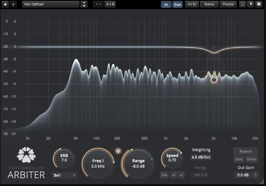Enable the Delta listen button
The image size is (266, 186).
[251, 159]
